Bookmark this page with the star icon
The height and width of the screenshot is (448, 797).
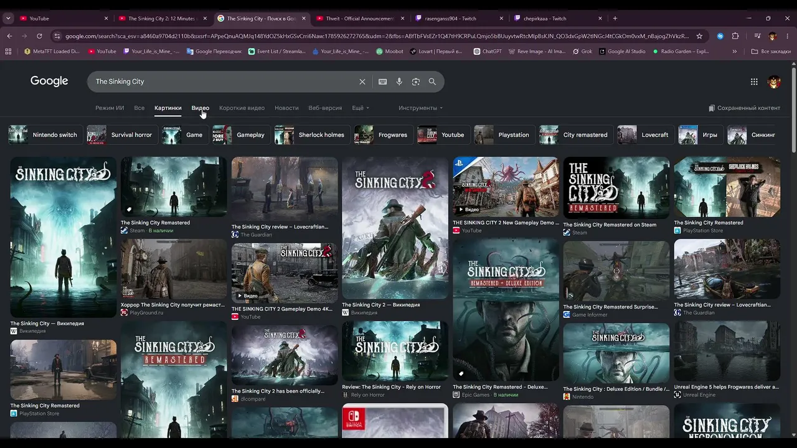[x=699, y=36]
